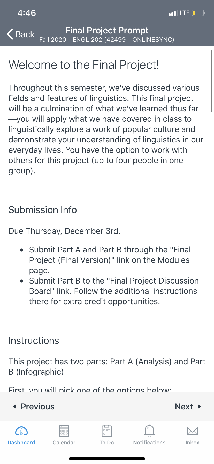The width and height of the screenshot is (214, 464).
Task: Tap the Final Project Prompt title
Action: pyautogui.click(x=107, y=30)
